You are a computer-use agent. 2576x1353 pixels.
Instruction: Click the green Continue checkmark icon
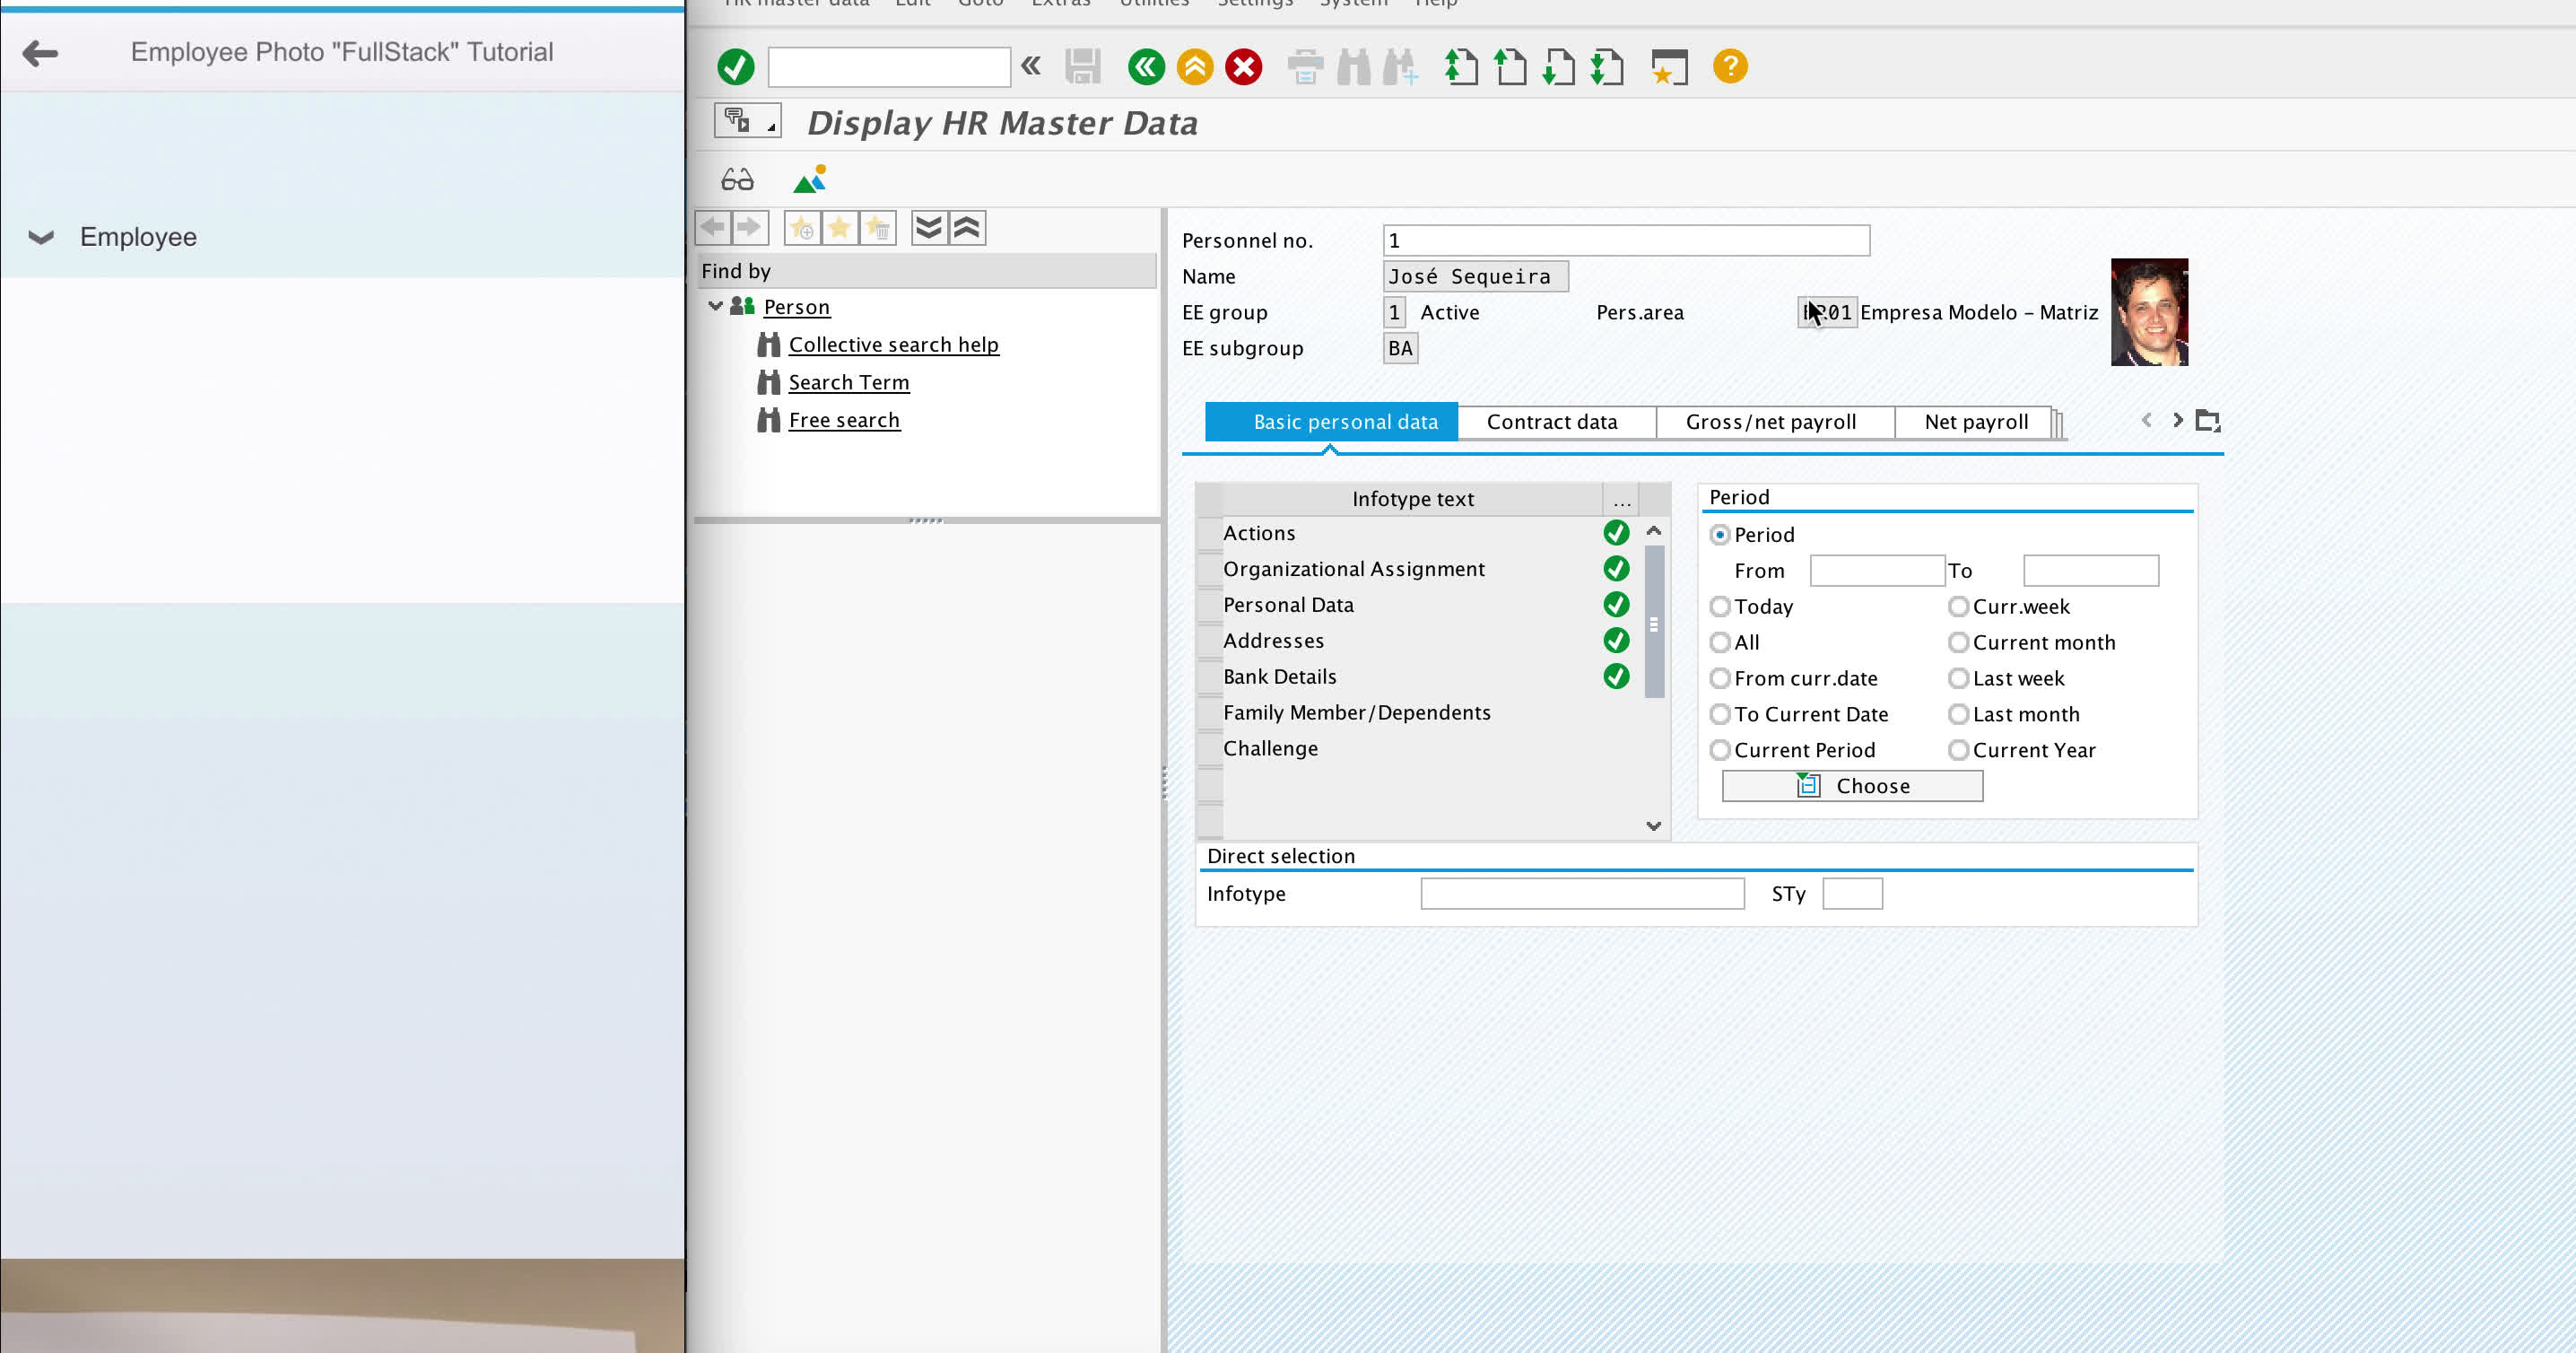point(735,66)
